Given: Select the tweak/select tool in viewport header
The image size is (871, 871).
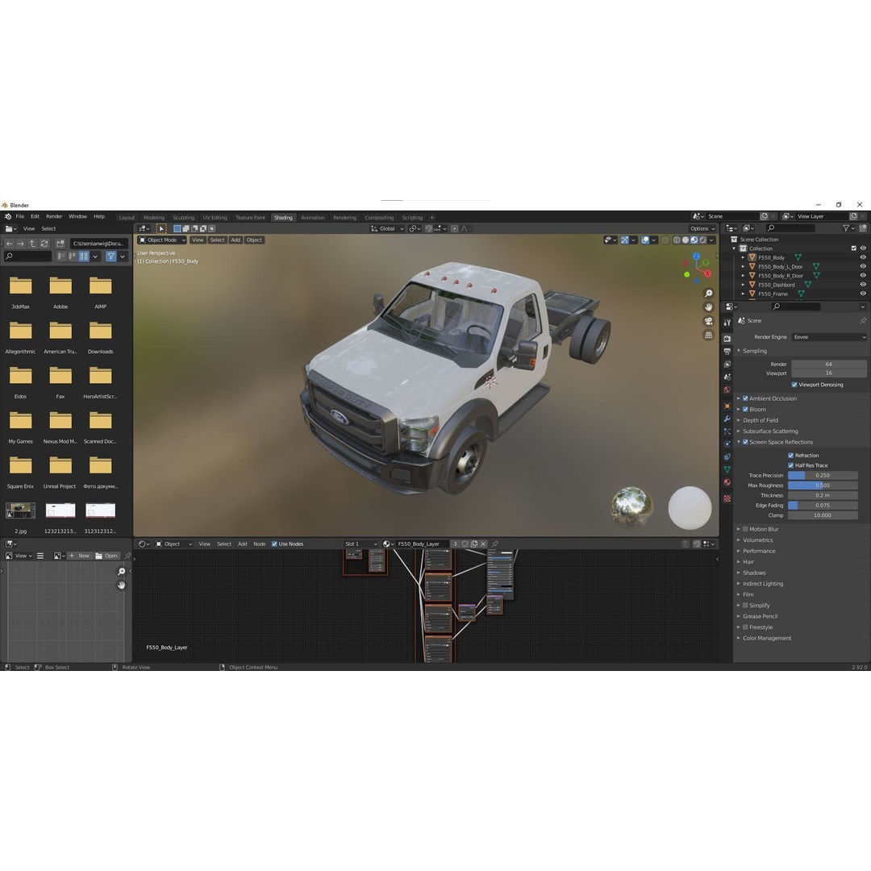Looking at the screenshot, I should point(161,228).
